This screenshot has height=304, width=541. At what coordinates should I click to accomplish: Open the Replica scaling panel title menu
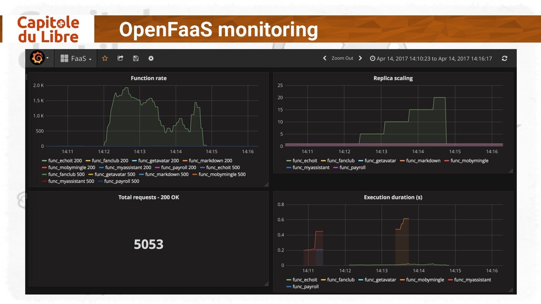point(393,78)
